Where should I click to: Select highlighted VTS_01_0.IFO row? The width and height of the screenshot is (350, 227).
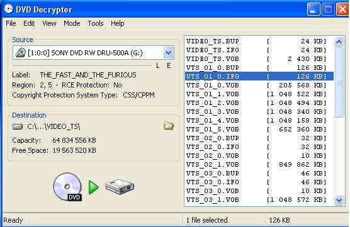(x=259, y=77)
